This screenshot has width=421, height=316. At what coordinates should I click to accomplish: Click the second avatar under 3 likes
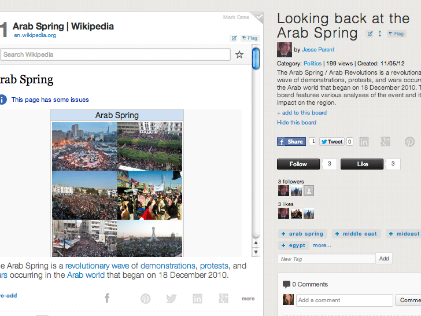(x=296, y=214)
